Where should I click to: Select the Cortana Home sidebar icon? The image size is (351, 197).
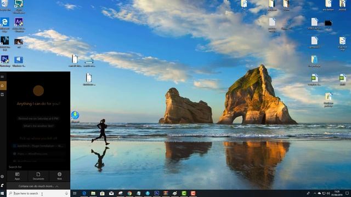pos(2,86)
